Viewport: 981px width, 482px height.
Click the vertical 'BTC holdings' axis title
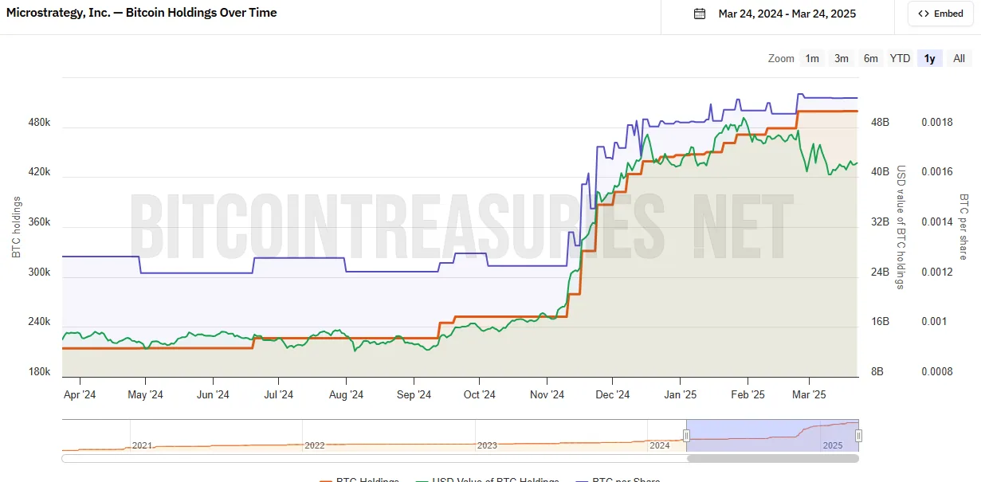pos(17,226)
